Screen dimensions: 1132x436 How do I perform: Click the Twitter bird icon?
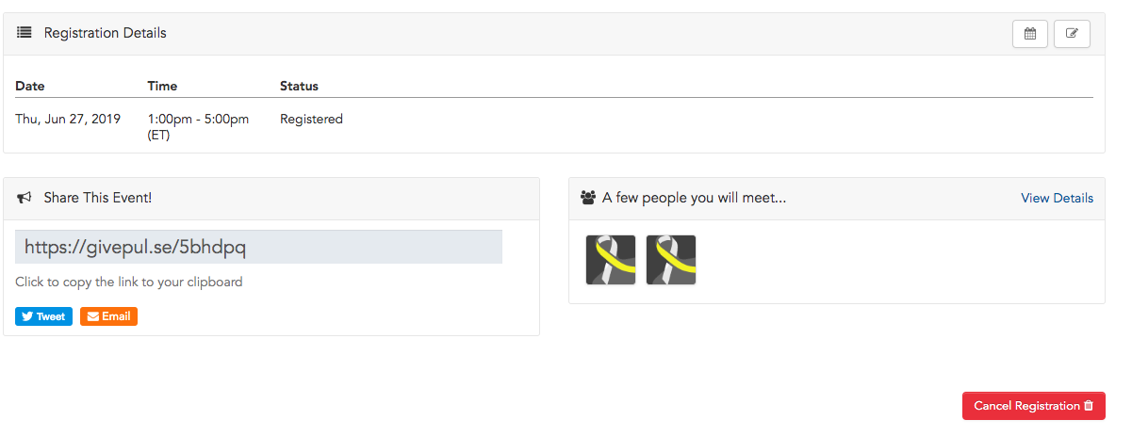tap(27, 316)
